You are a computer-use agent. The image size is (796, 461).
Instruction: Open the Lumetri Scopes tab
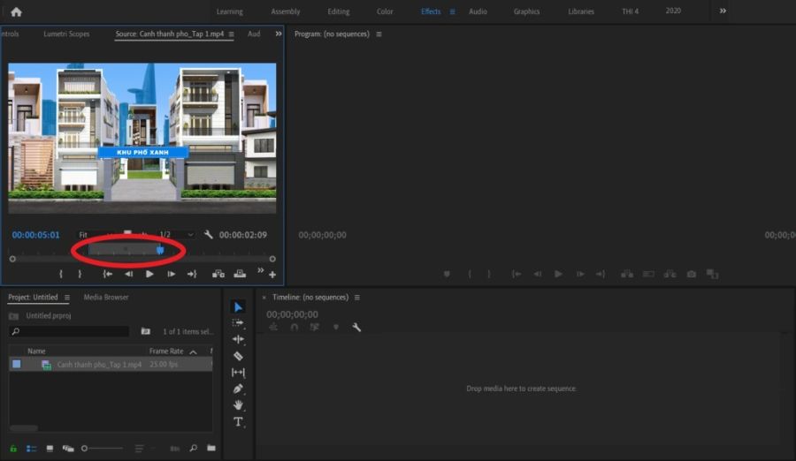[x=66, y=34]
